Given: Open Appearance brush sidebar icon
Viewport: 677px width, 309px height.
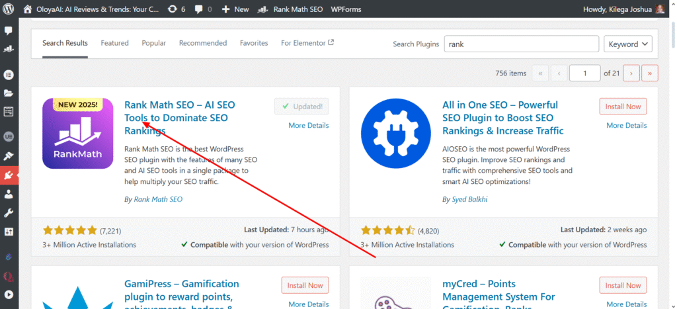Looking at the screenshot, I should [9, 156].
